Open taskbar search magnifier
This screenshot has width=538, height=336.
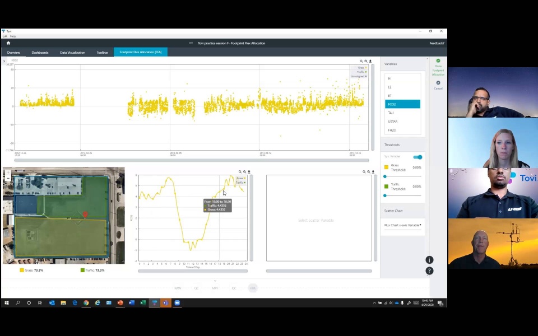[x=18, y=303]
